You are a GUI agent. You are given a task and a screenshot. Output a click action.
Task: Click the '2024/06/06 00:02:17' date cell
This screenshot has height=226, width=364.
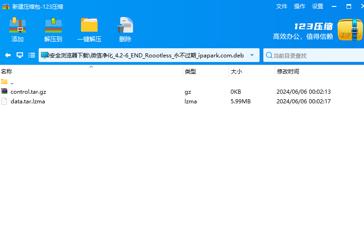point(304,102)
